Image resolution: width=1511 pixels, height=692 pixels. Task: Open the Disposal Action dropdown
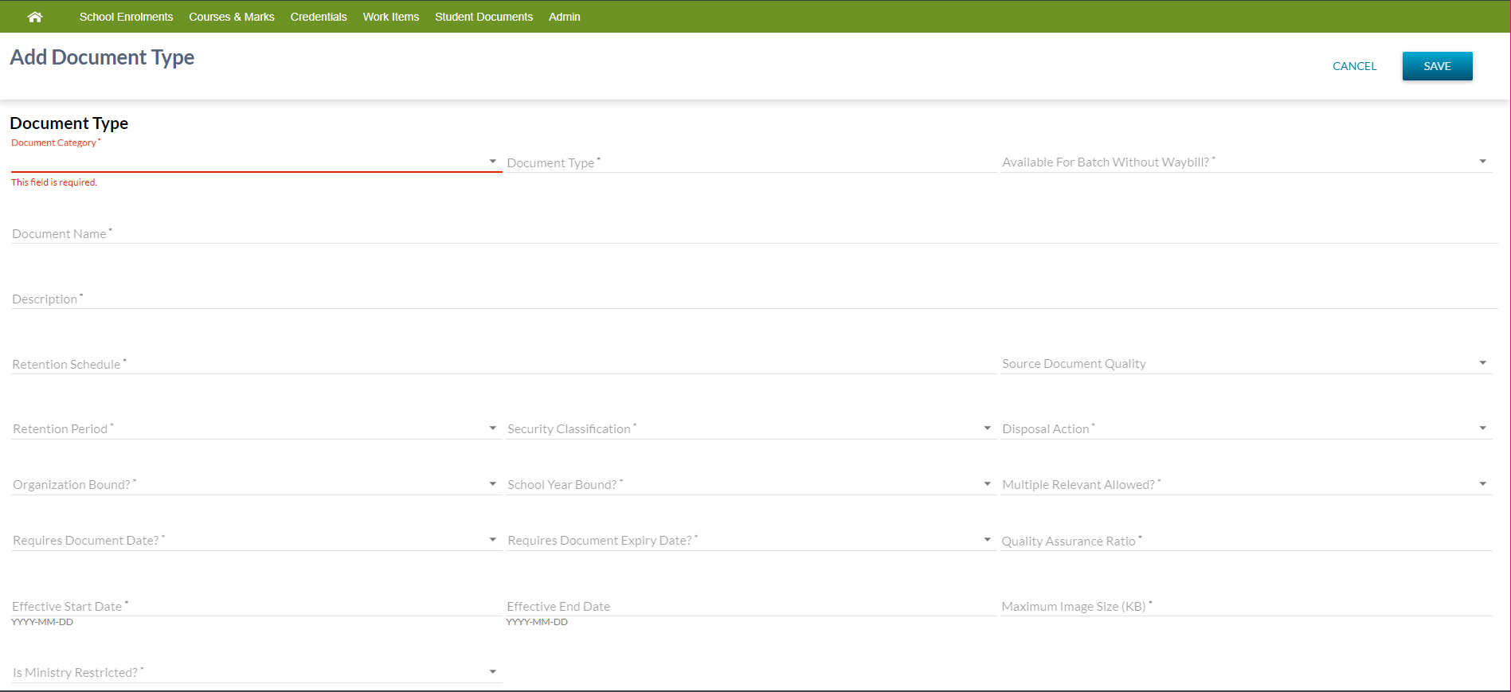(1246, 428)
